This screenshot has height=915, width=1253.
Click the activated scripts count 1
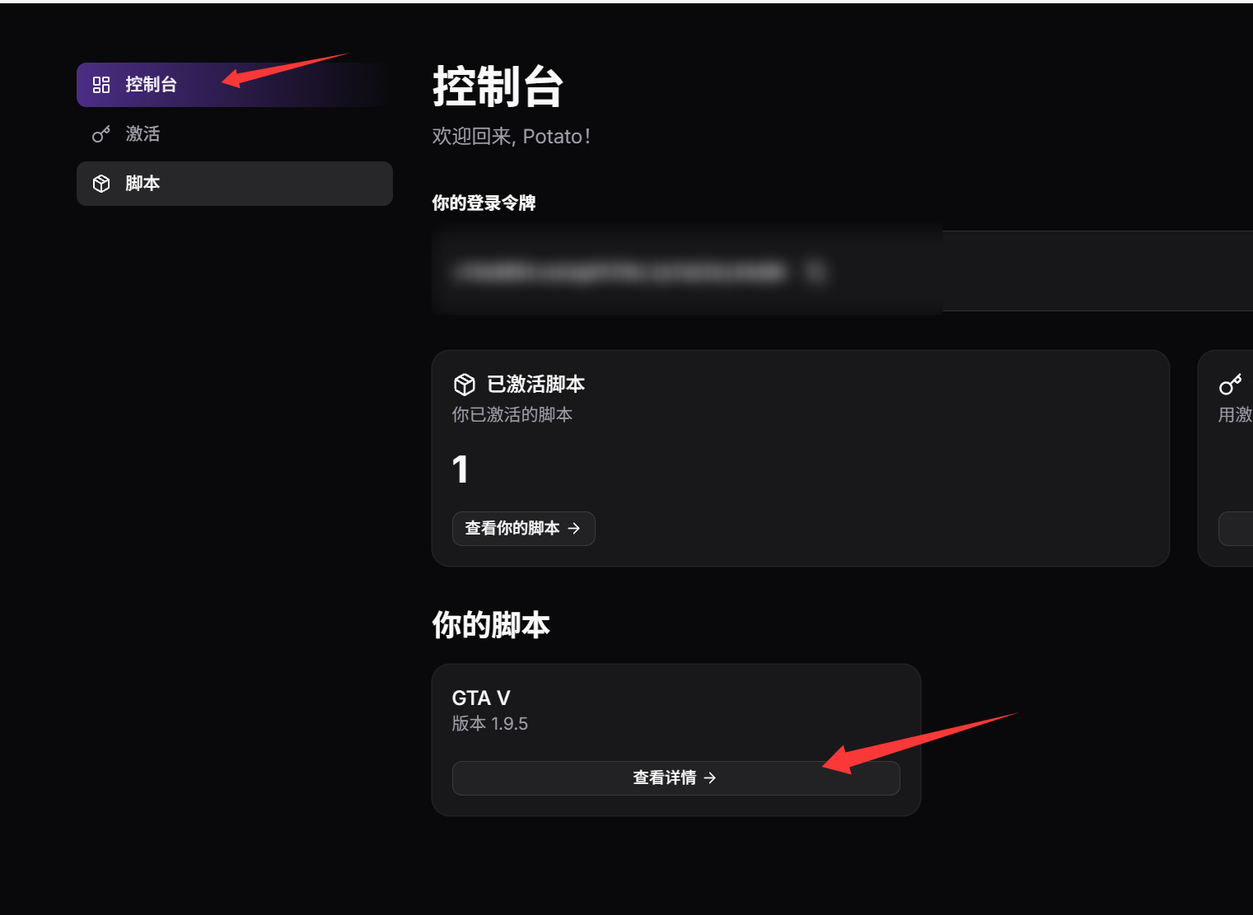pos(461,470)
